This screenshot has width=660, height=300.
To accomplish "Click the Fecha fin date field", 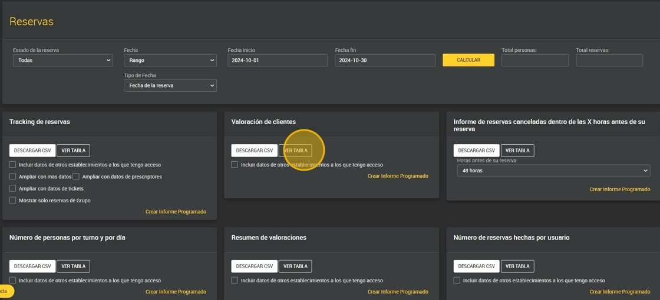I will coord(385,60).
